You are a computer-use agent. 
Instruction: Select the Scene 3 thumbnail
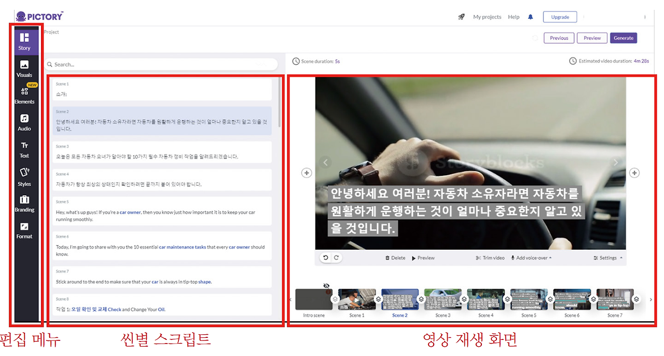click(443, 300)
